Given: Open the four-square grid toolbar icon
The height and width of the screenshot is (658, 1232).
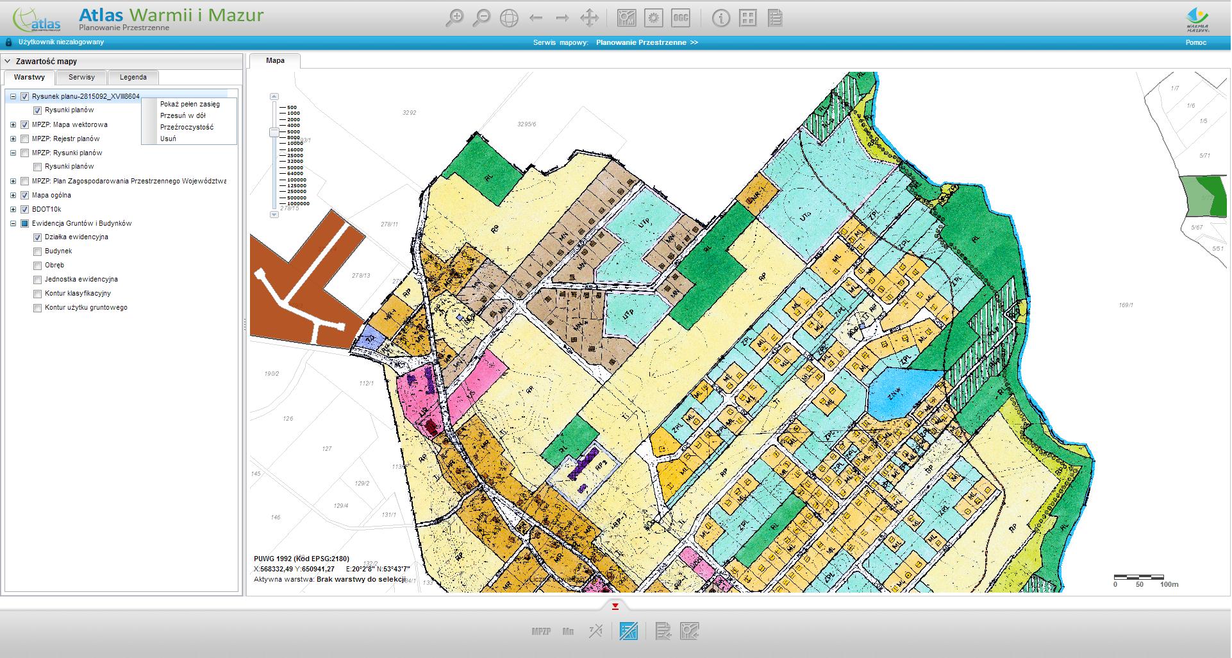Looking at the screenshot, I should pyautogui.click(x=748, y=18).
